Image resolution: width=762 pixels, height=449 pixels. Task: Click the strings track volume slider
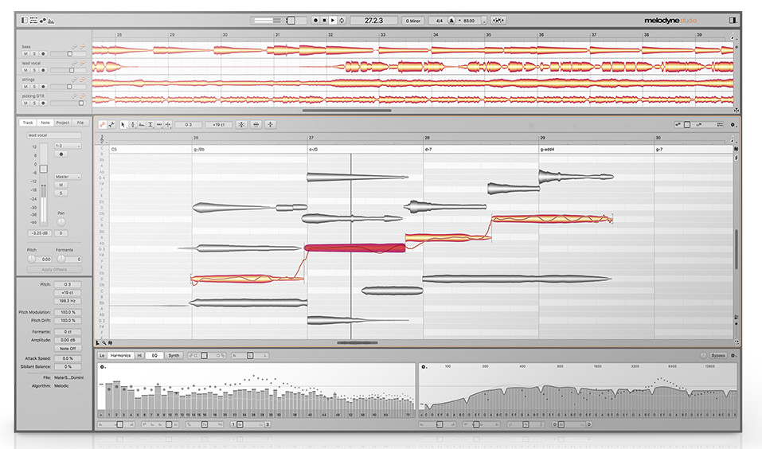click(68, 87)
